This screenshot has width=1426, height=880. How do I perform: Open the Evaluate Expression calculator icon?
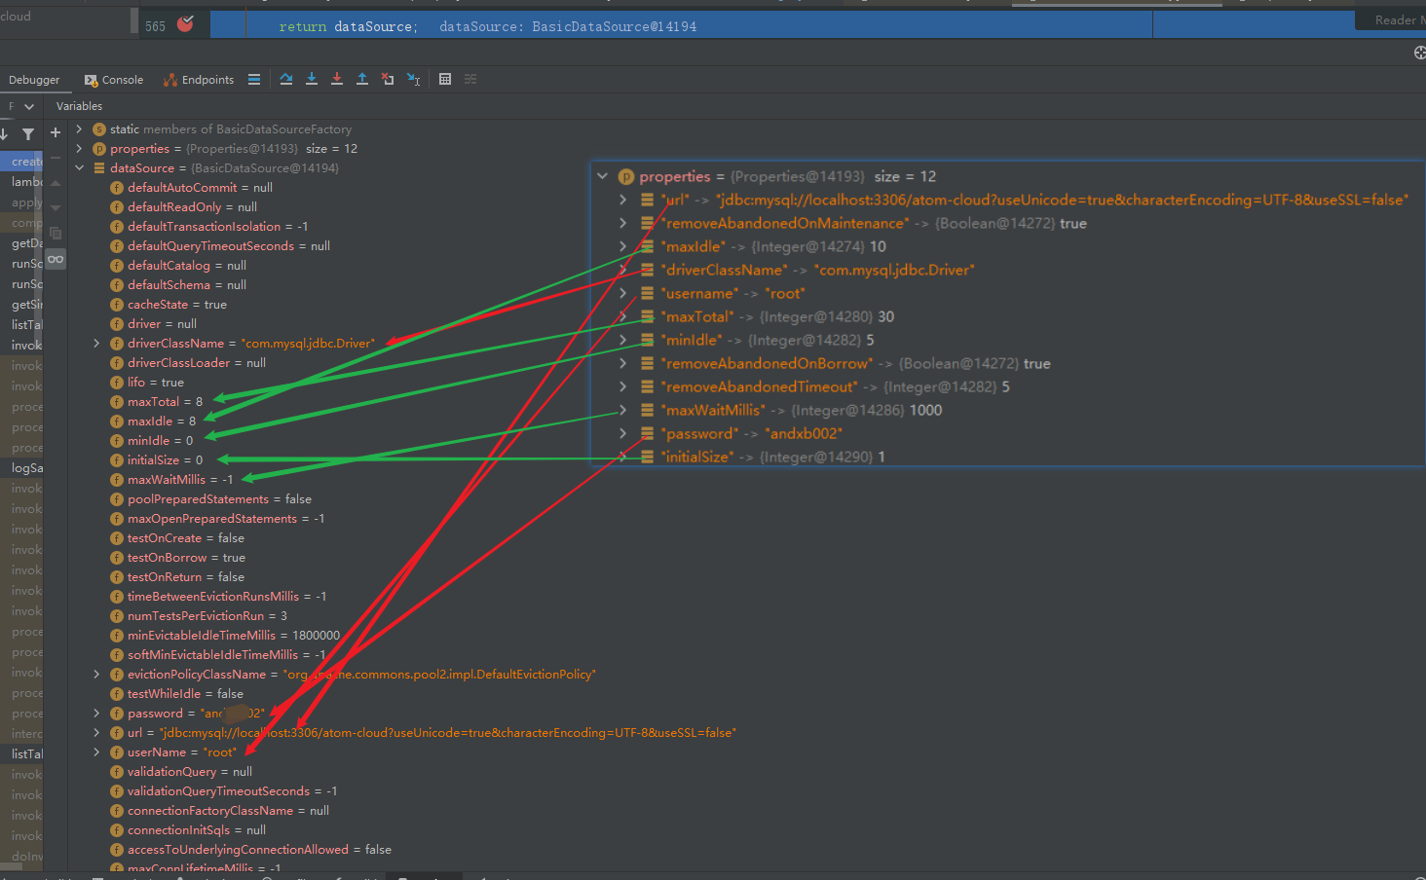click(445, 79)
